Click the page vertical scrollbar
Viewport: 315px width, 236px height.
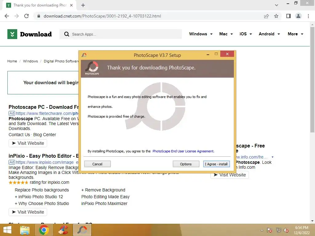tap(312, 80)
